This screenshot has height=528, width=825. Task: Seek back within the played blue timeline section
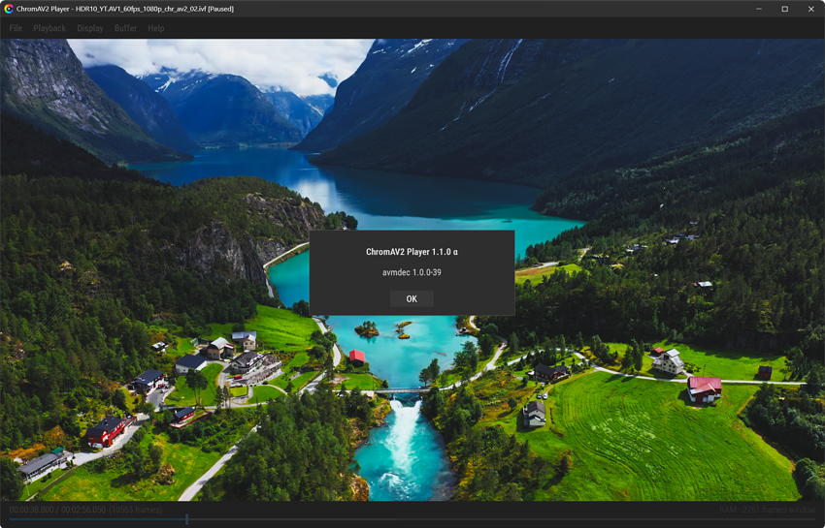97,519
